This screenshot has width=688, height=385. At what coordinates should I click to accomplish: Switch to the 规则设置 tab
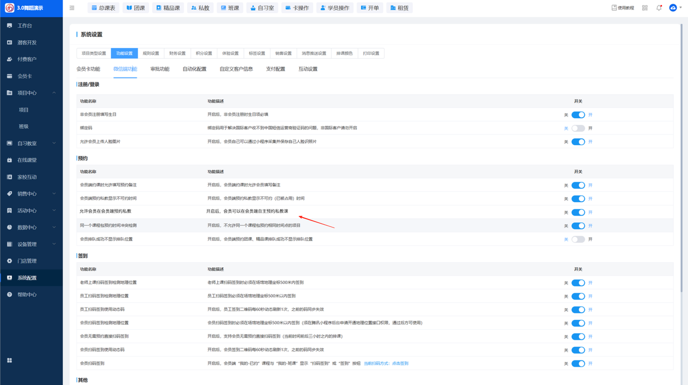coord(150,53)
